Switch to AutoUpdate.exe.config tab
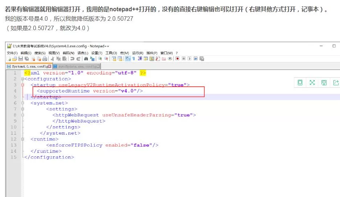Viewport: 340px width, 197px height. click(x=76, y=66)
